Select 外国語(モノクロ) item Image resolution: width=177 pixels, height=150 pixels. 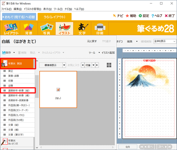click(x=18, y=115)
